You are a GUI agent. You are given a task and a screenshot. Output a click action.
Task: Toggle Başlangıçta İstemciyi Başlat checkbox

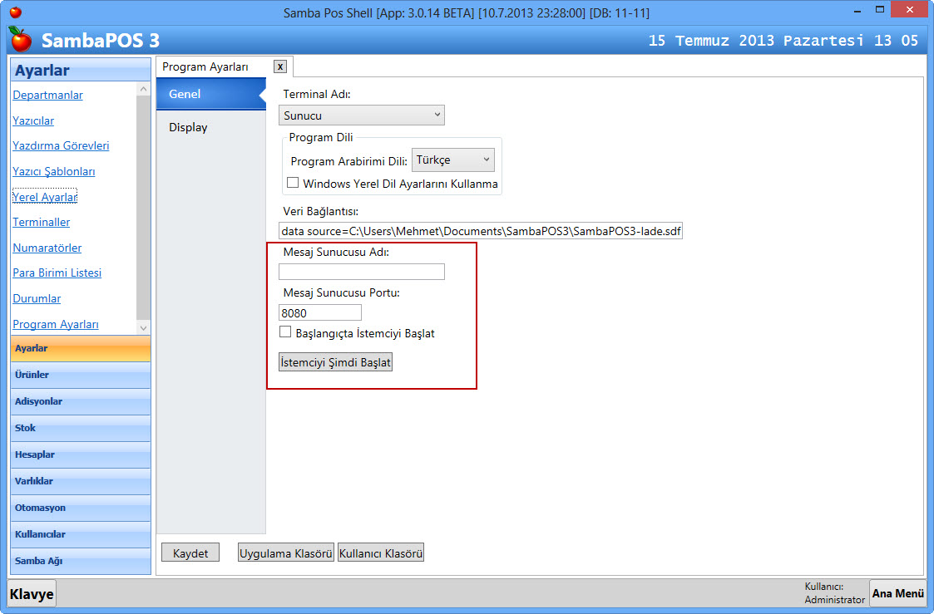point(285,332)
